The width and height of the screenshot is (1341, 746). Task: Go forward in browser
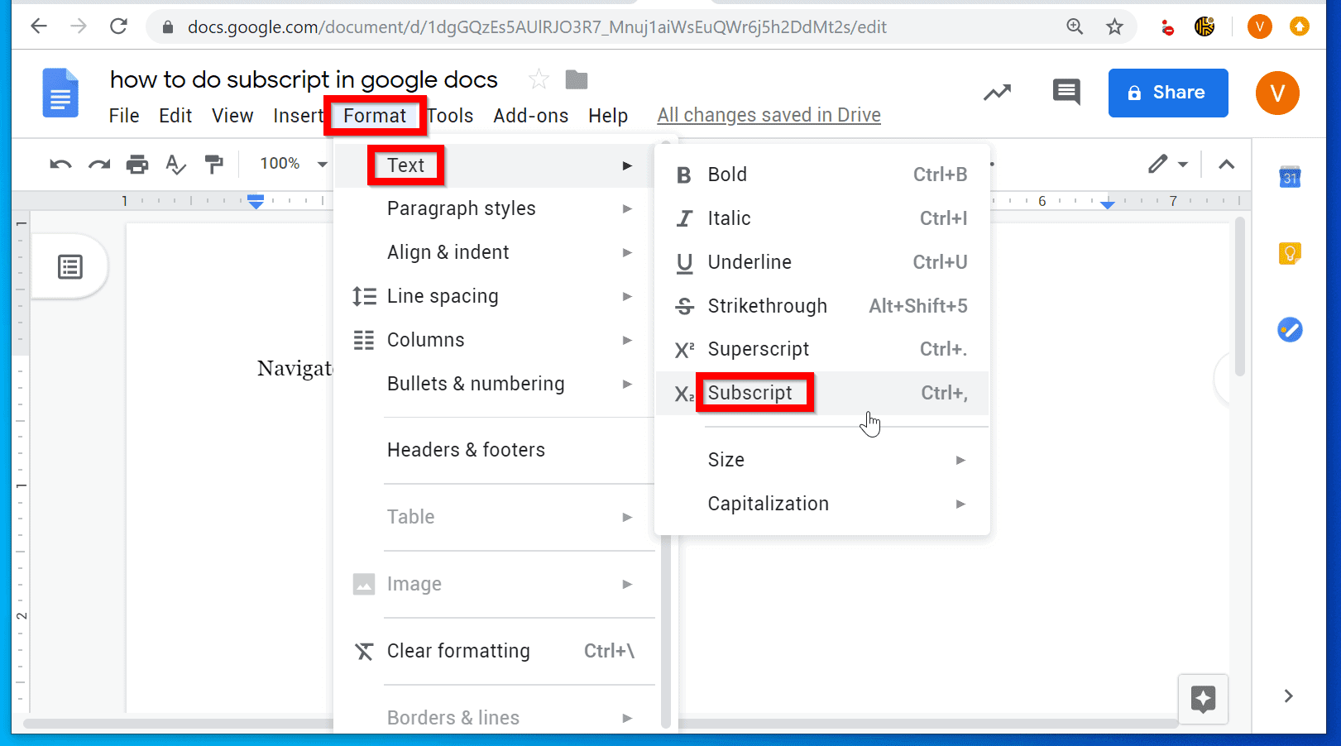tap(79, 26)
